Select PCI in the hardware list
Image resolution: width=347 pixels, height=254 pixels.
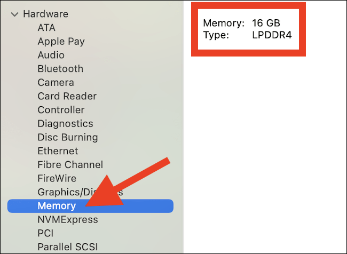45,233
